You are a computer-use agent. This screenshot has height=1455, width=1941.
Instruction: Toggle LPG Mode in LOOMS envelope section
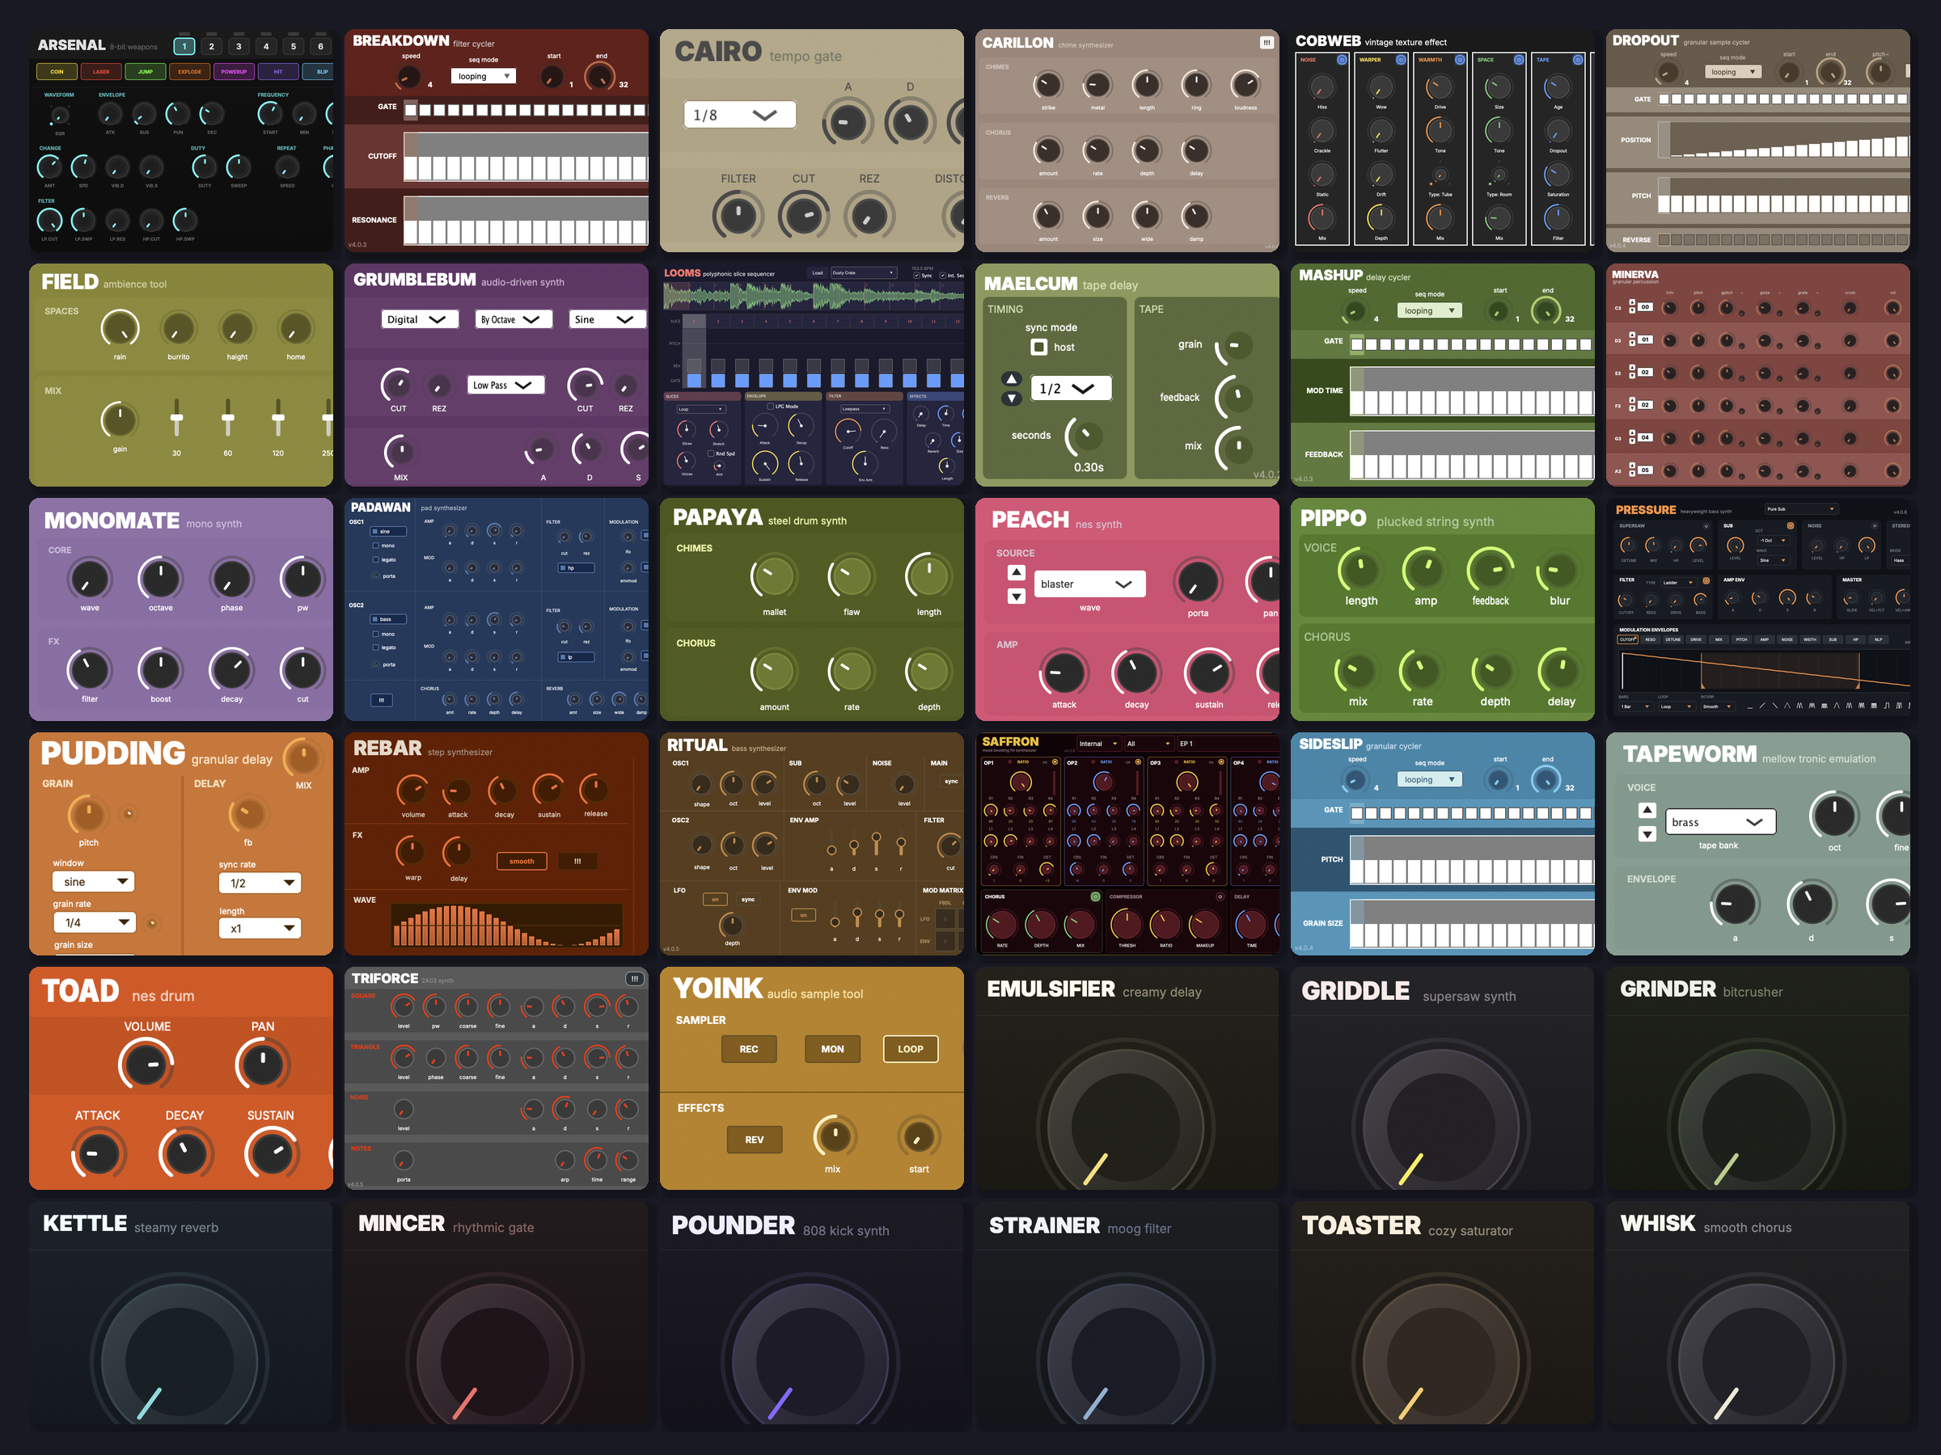(771, 407)
